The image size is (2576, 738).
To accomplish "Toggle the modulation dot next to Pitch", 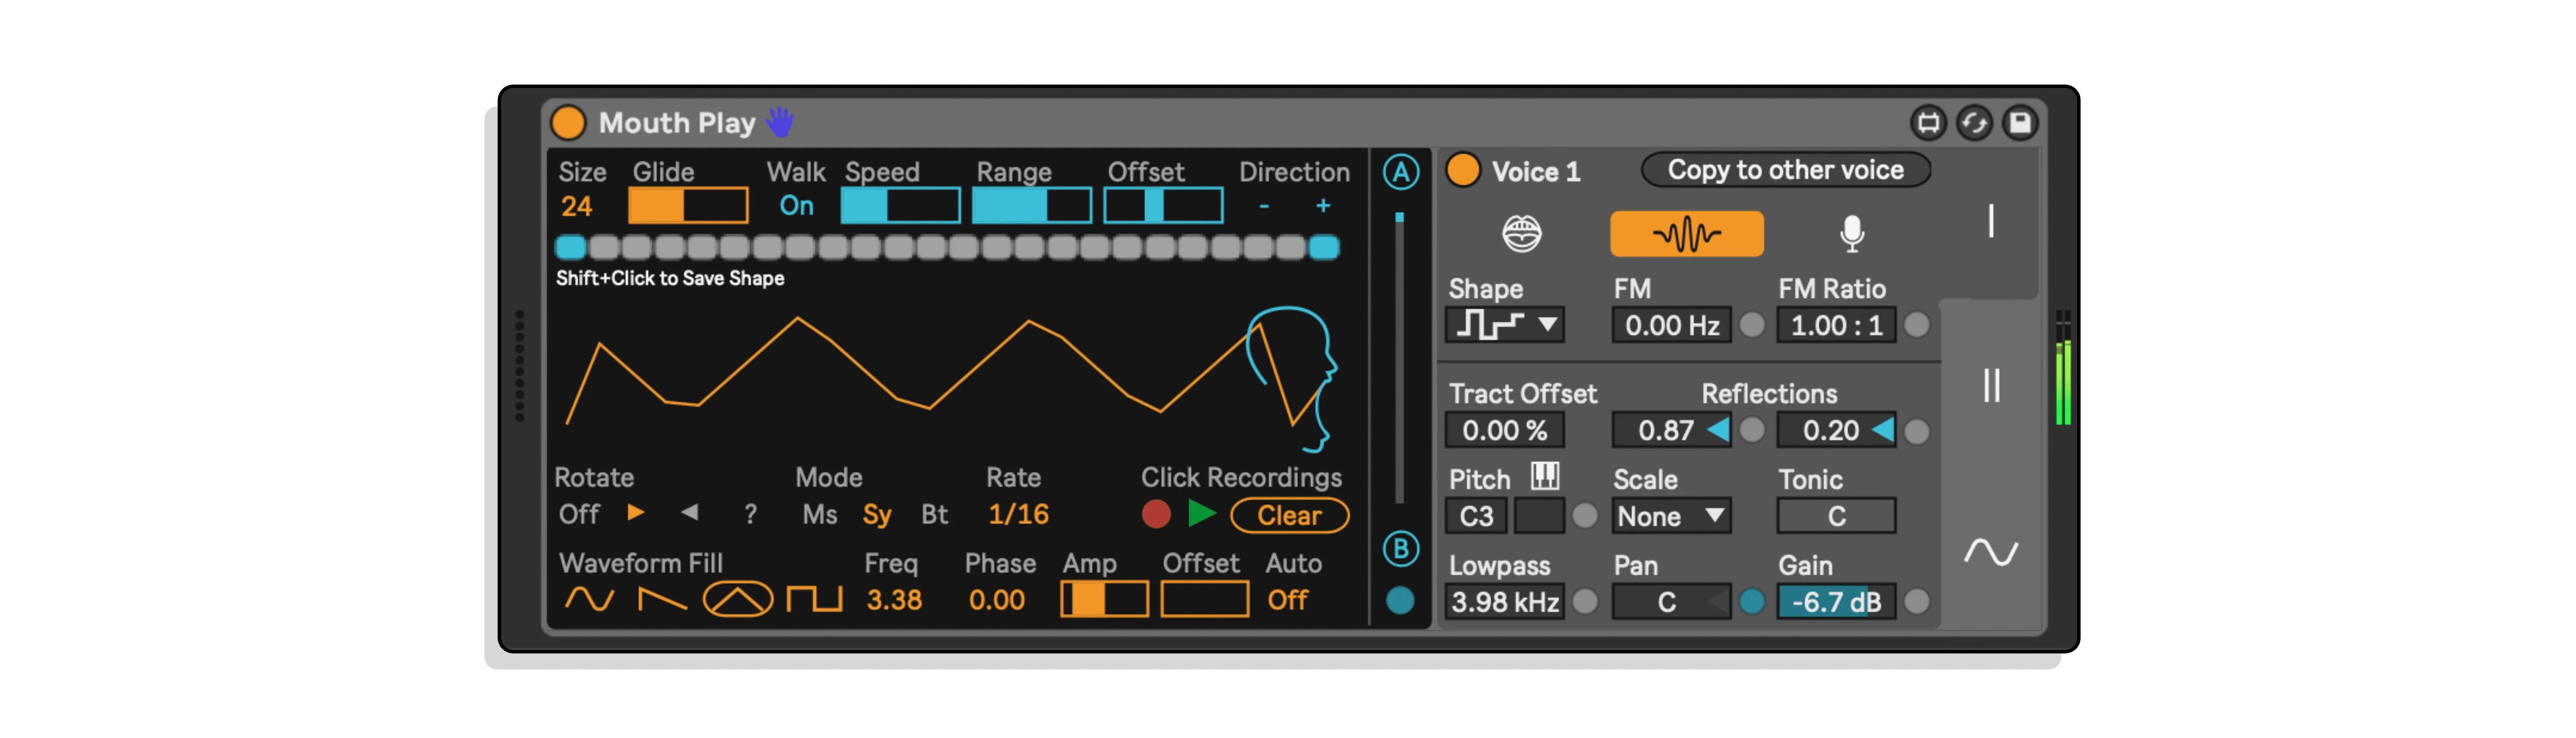I will tap(1585, 517).
